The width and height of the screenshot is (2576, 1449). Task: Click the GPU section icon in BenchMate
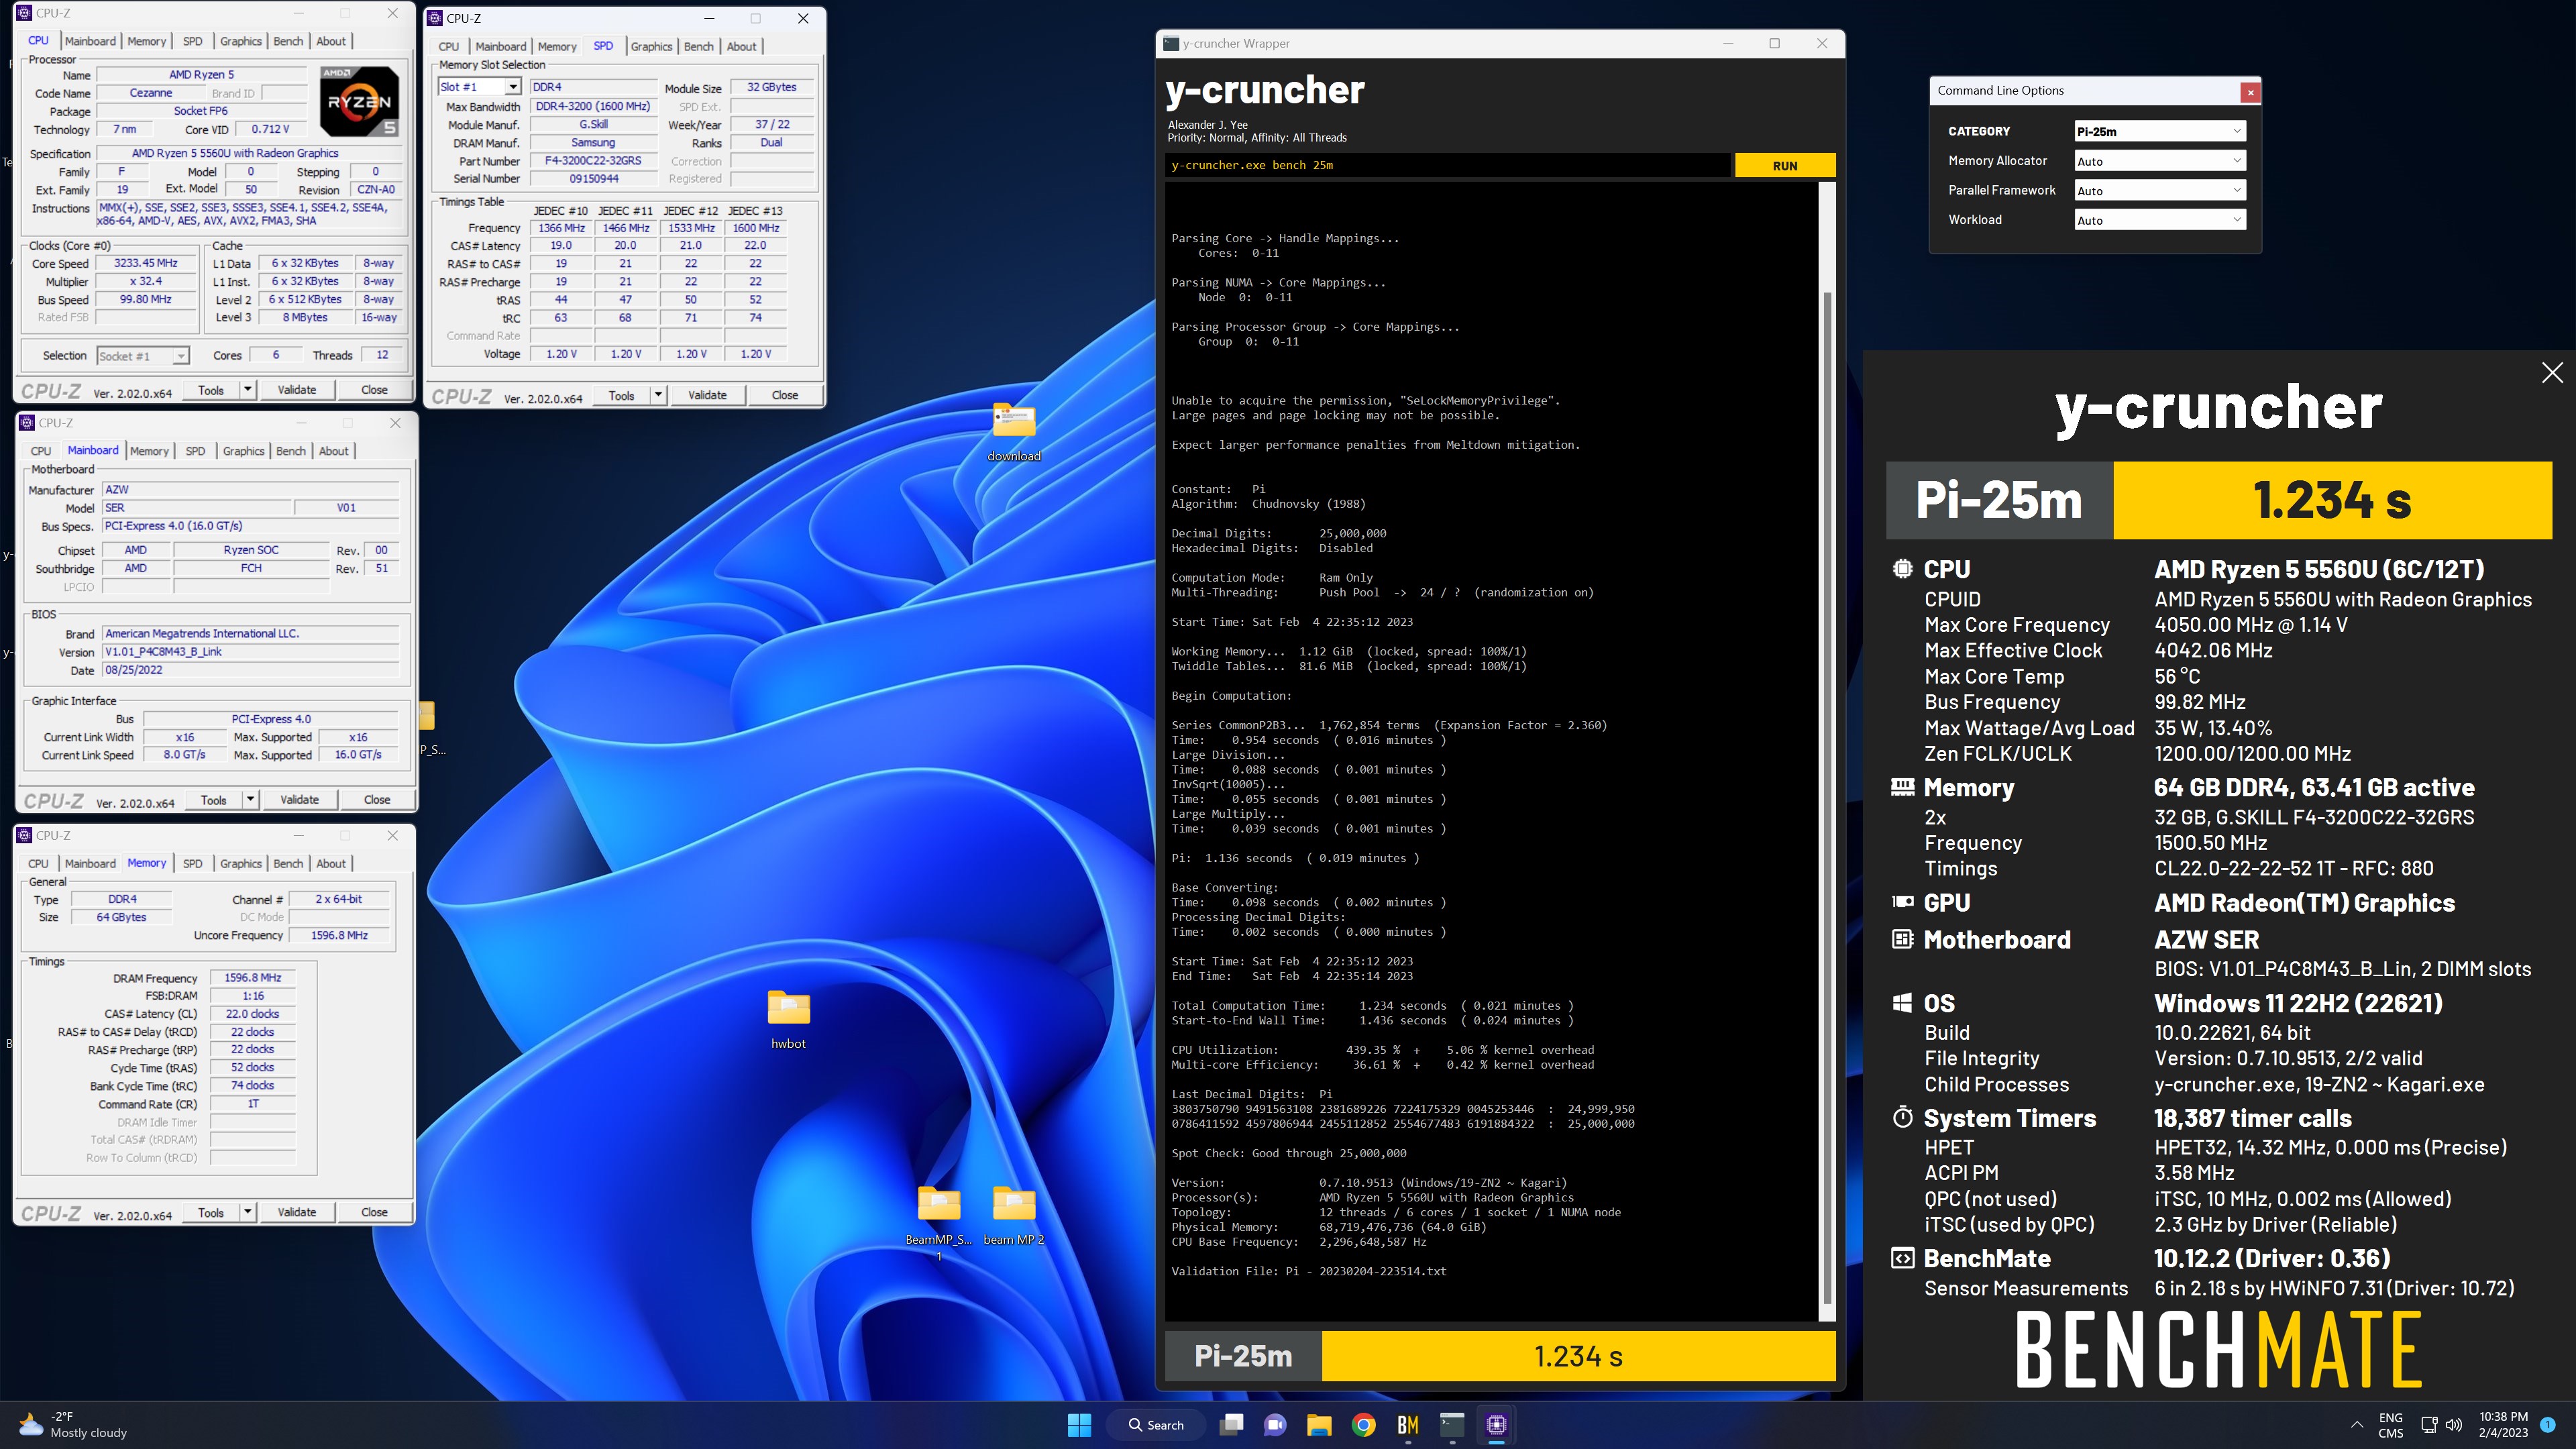tap(1902, 901)
